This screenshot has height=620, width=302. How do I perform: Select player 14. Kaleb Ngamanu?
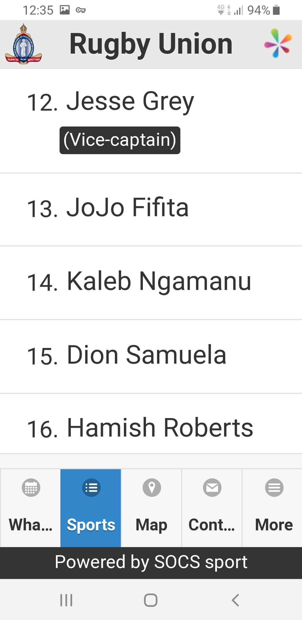coord(151,283)
